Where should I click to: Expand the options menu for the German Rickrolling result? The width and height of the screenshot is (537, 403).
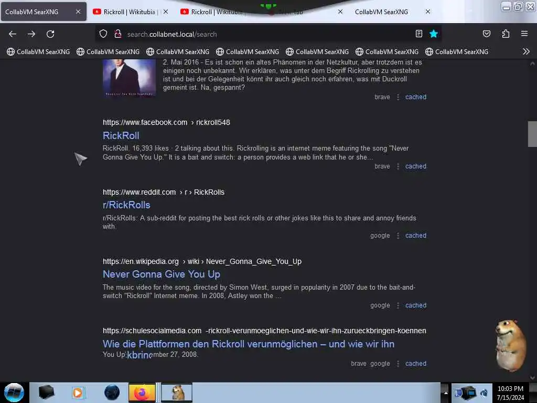[398, 97]
